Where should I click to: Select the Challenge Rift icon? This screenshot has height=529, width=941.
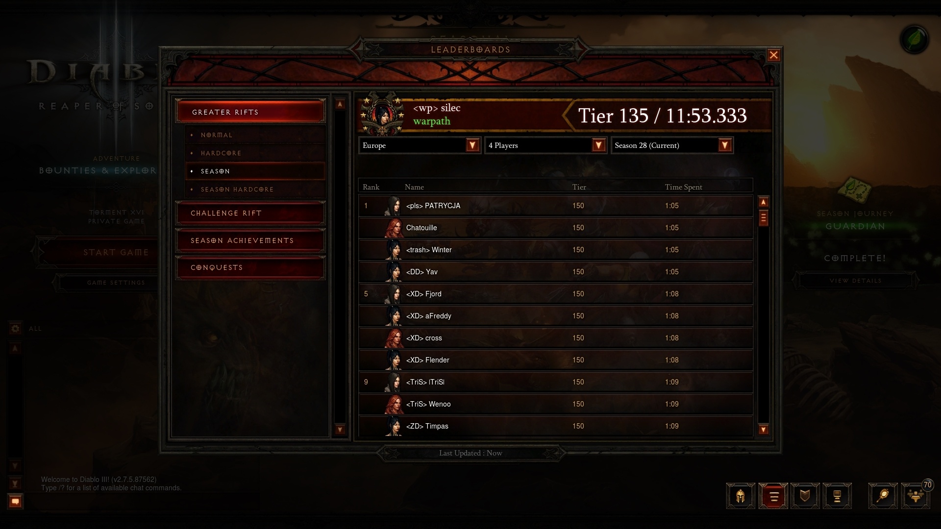coord(251,213)
